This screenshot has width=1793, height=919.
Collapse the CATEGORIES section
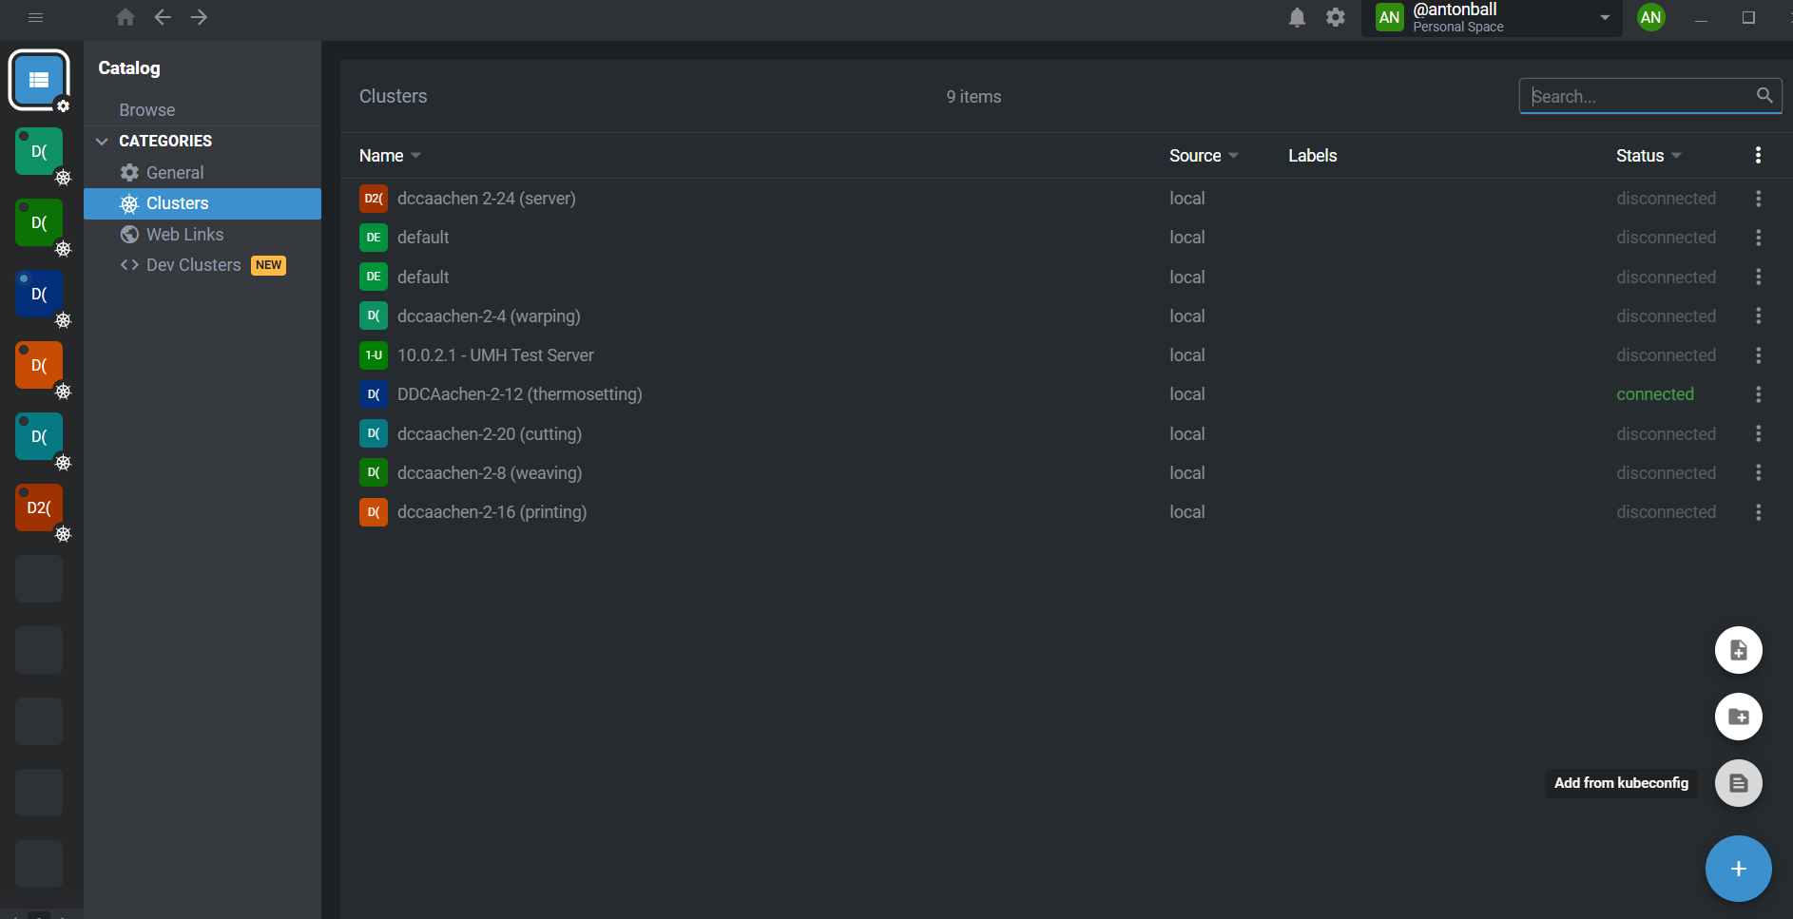[x=103, y=141]
